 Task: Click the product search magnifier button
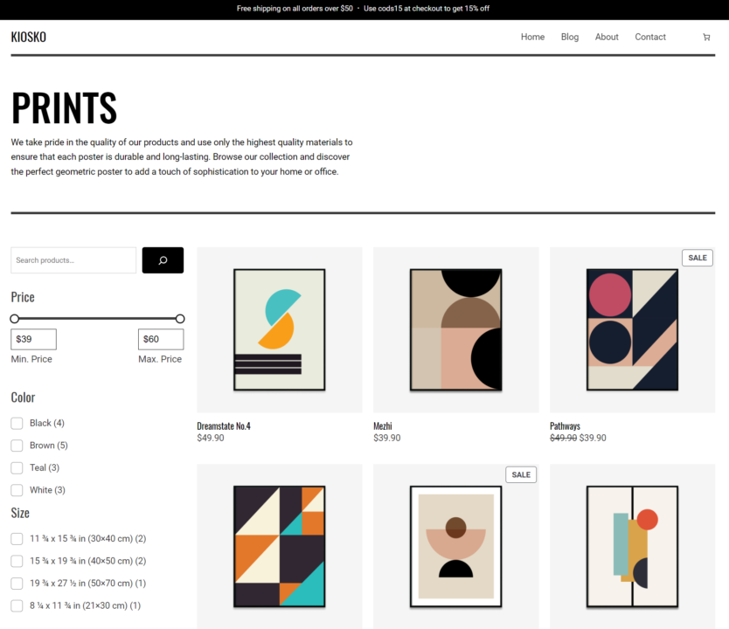point(163,260)
